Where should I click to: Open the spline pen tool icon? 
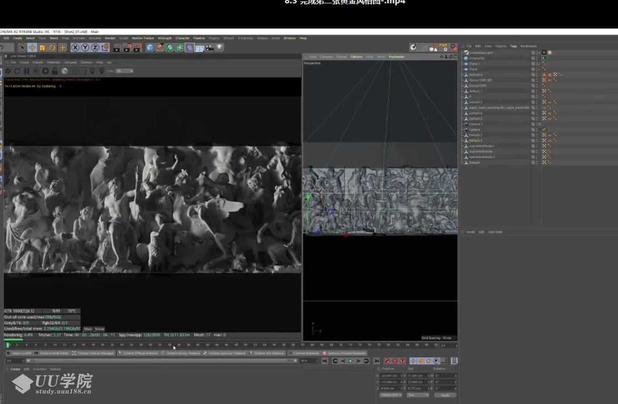(x=160, y=48)
